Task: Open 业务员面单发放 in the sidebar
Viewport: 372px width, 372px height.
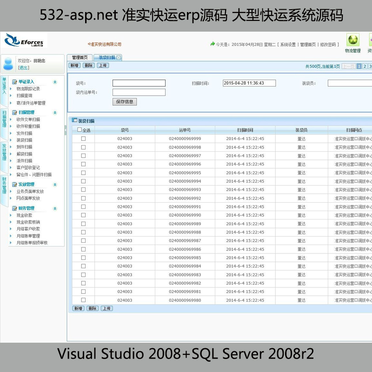Action: [30, 192]
